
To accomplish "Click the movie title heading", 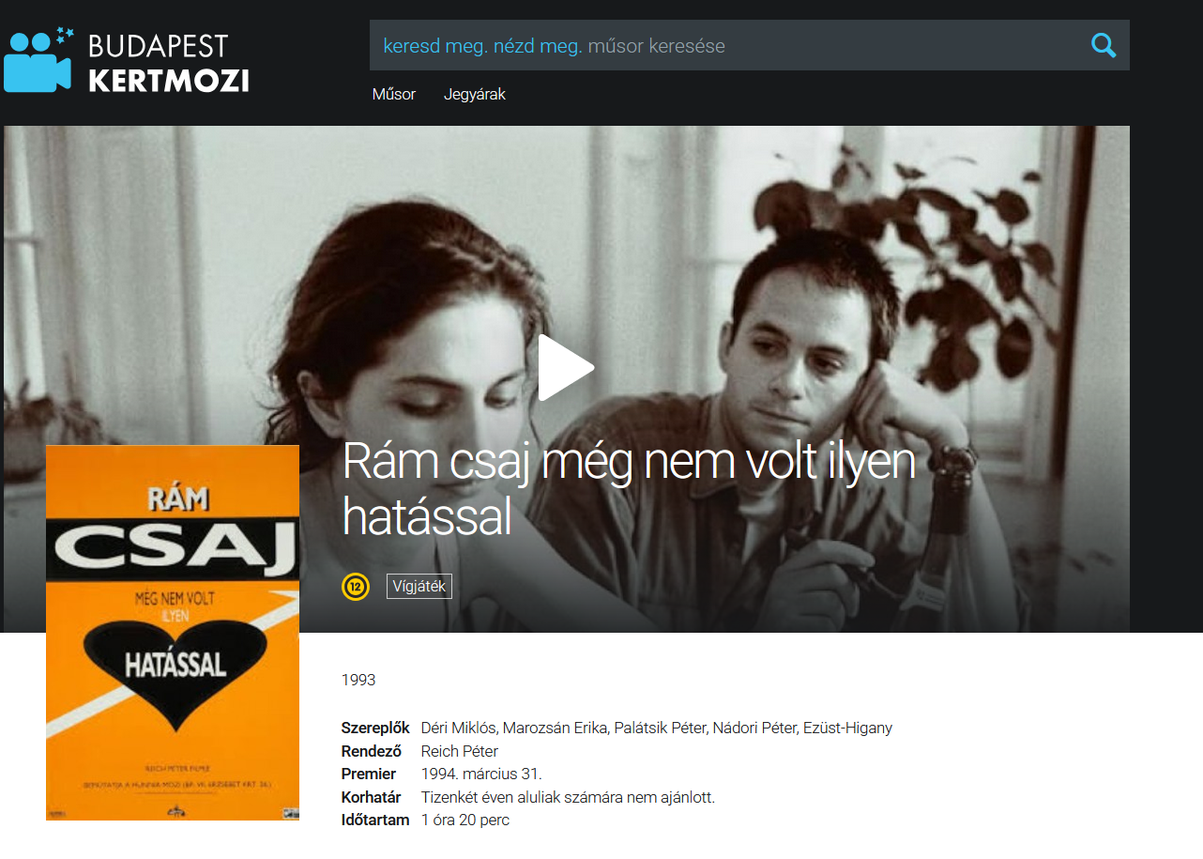I will tap(628, 487).
